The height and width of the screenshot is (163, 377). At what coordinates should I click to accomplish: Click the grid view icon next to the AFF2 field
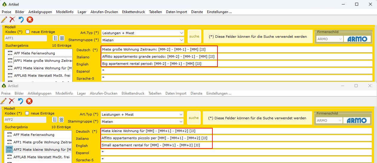[x=61, y=120]
